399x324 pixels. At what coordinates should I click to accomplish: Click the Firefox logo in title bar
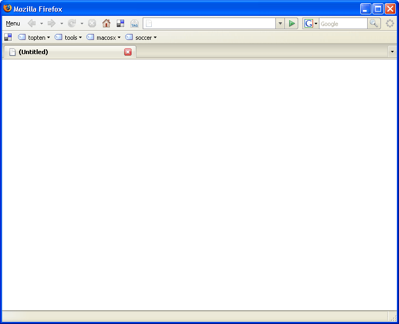pos(7,8)
